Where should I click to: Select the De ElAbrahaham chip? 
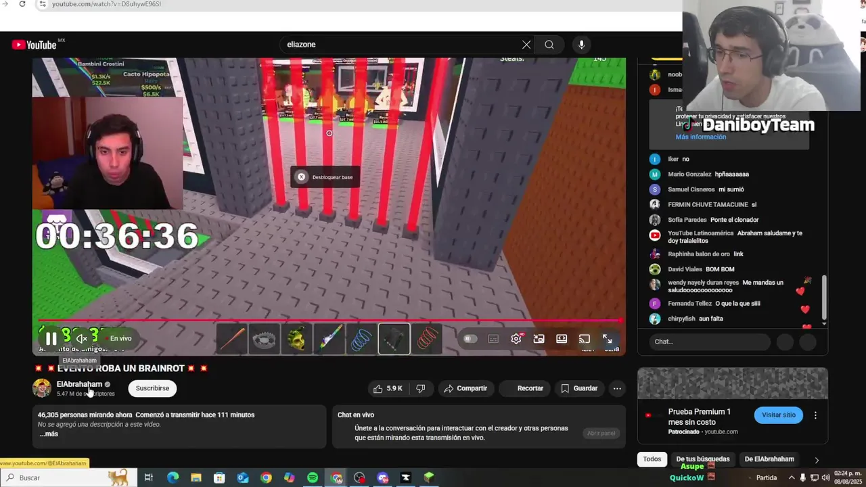(769, 459)
